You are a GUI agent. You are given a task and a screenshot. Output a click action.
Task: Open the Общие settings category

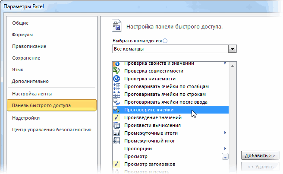pos(20,23)
